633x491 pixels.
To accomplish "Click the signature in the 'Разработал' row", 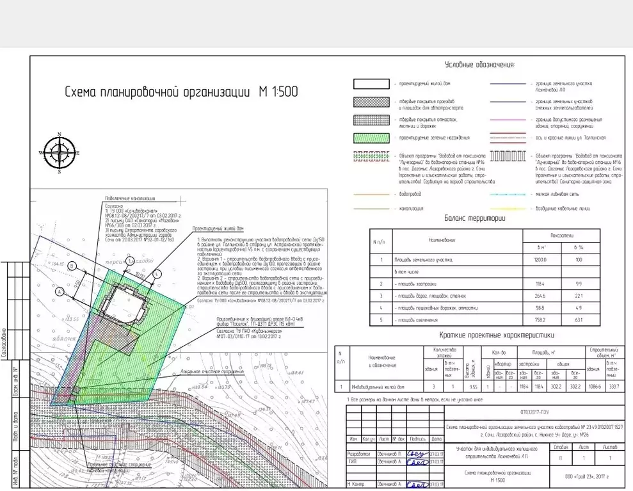I will tap(417, 454).
